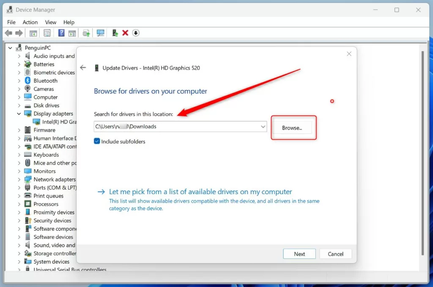Select the Cameras icon in device tree
The width and height of the screenshot is (433, 287).
[27, 89]
